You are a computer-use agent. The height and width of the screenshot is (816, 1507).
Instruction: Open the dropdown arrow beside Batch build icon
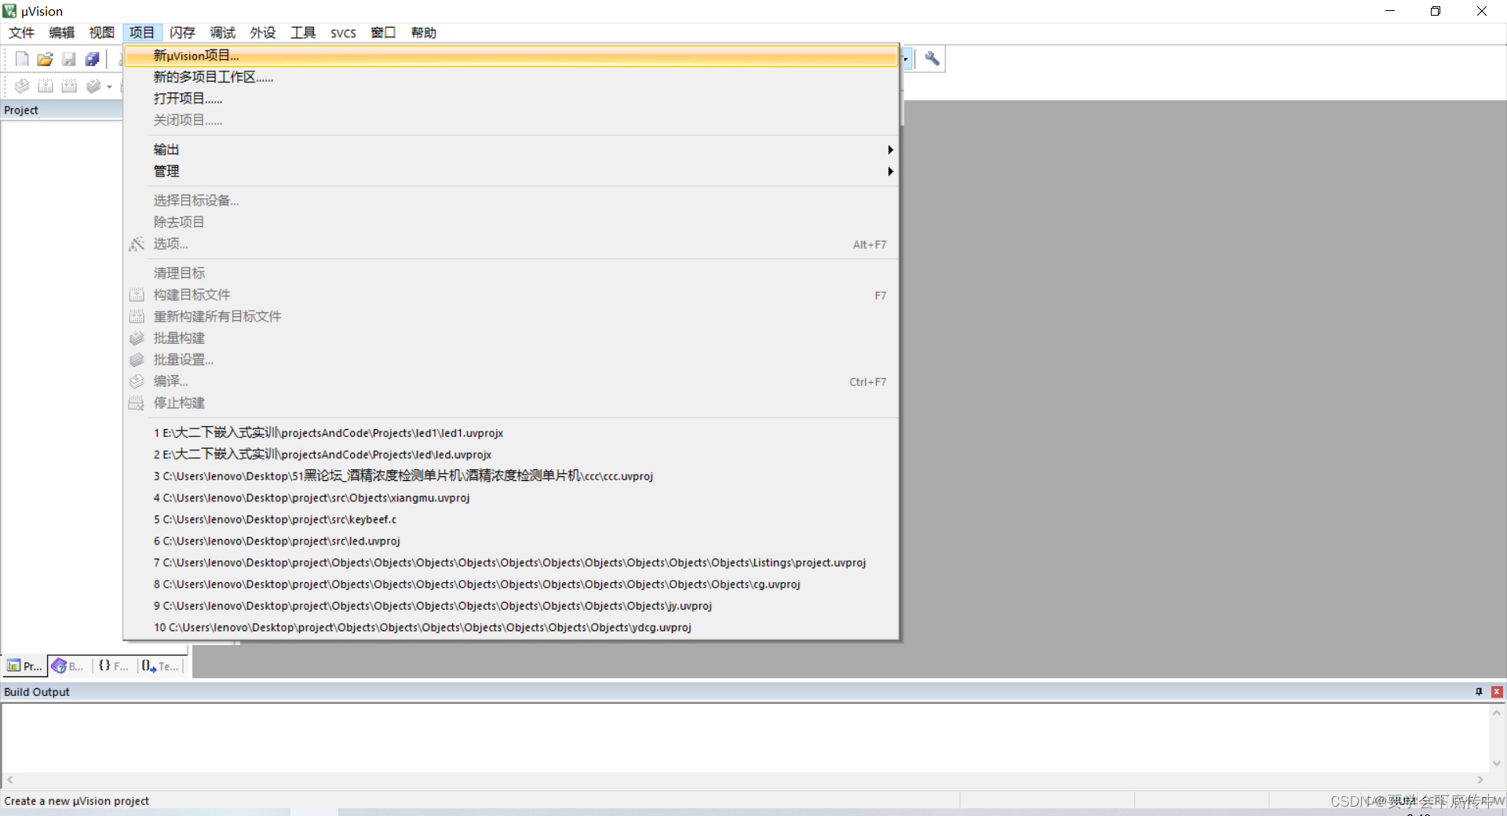109,86
